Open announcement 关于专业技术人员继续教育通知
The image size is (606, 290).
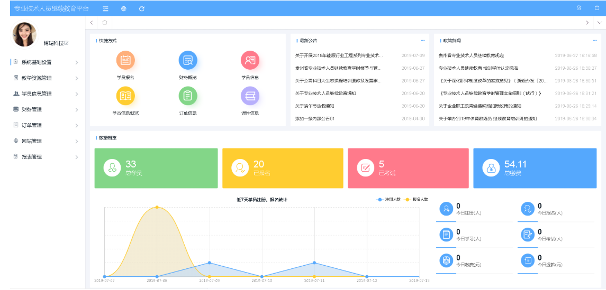click(325, 93)
